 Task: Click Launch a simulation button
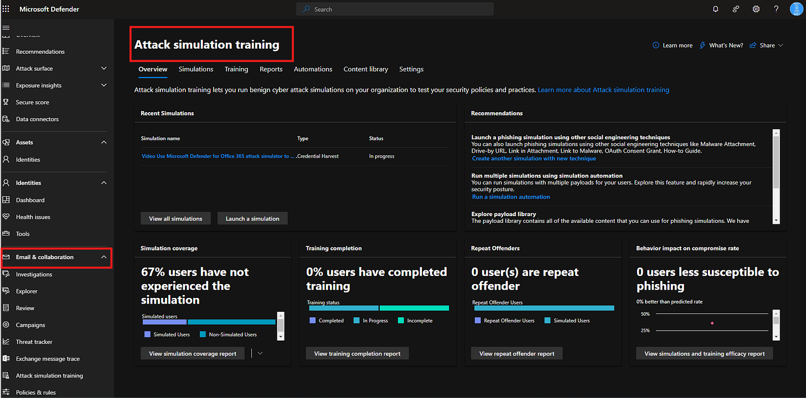[252, 218]
